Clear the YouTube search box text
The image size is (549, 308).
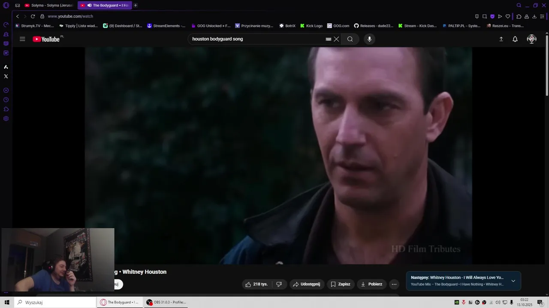pos(337,39)
